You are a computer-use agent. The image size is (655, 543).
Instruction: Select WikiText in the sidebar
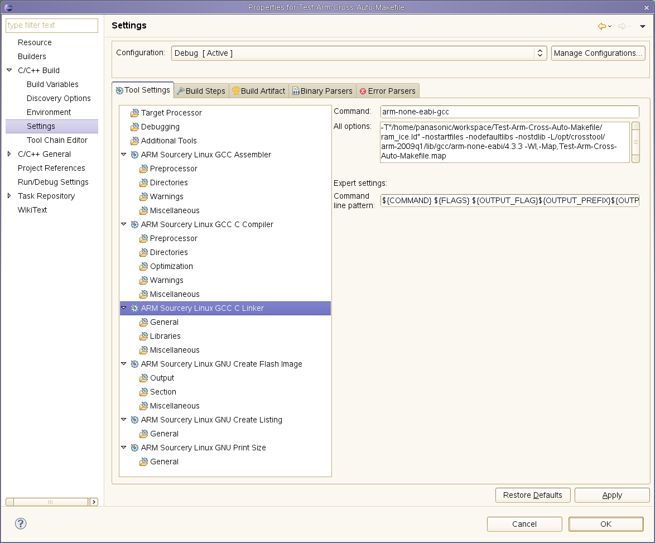[x=32, y=210]
